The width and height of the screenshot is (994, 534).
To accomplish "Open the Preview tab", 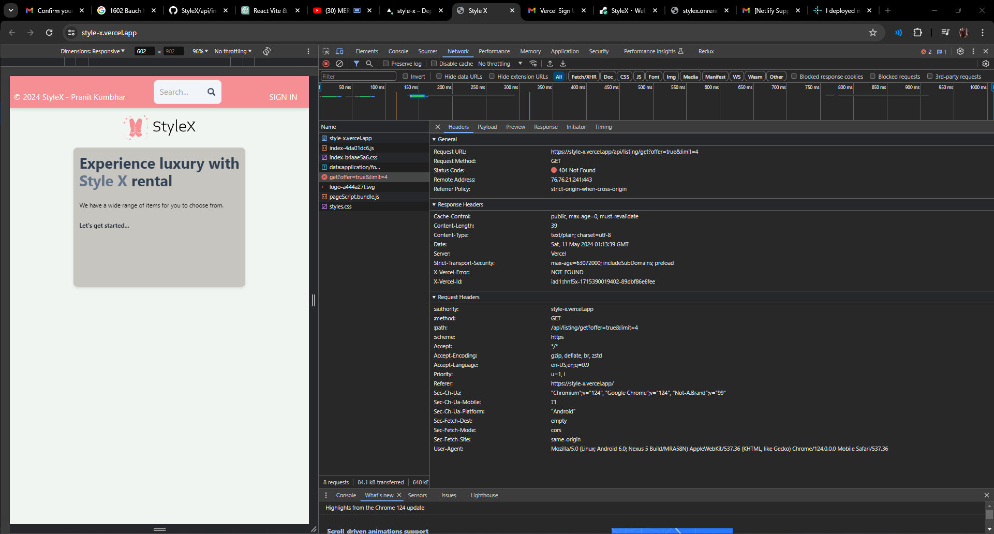I will tap(515, 127).
